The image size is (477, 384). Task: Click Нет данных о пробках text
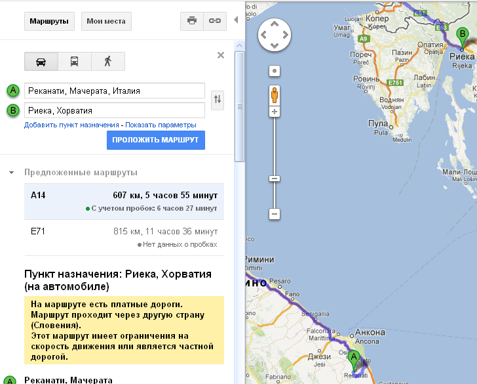[x=180, y=244]
